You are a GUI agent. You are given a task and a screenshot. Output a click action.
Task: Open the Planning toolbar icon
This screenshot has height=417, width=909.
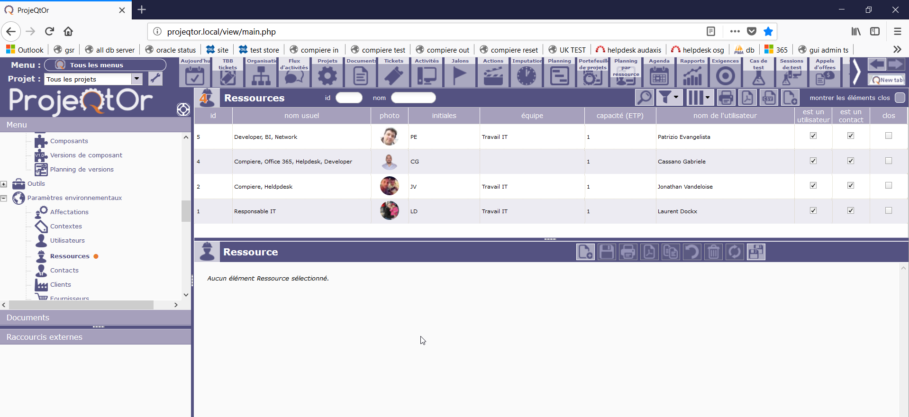point(559,75)
